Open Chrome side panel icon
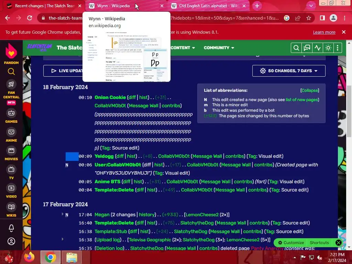The image size is (352, 264). pos(322,18)
